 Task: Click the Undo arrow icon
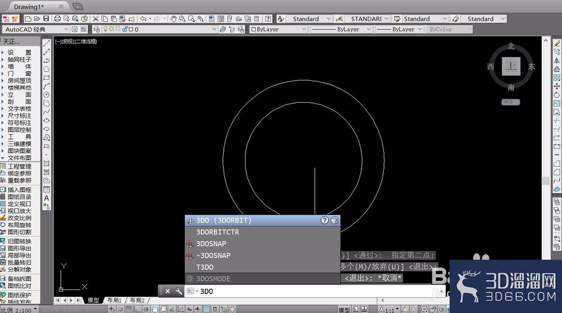pos(143,19)
